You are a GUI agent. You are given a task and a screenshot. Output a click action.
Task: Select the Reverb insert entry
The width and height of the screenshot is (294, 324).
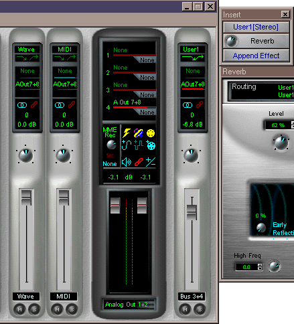[256, 41]
